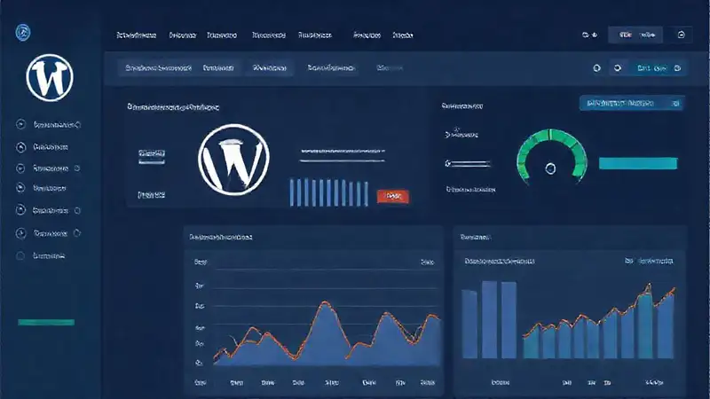Toggle the small circle after the third sidebar item
710x399 pixels.
[77, 168]
